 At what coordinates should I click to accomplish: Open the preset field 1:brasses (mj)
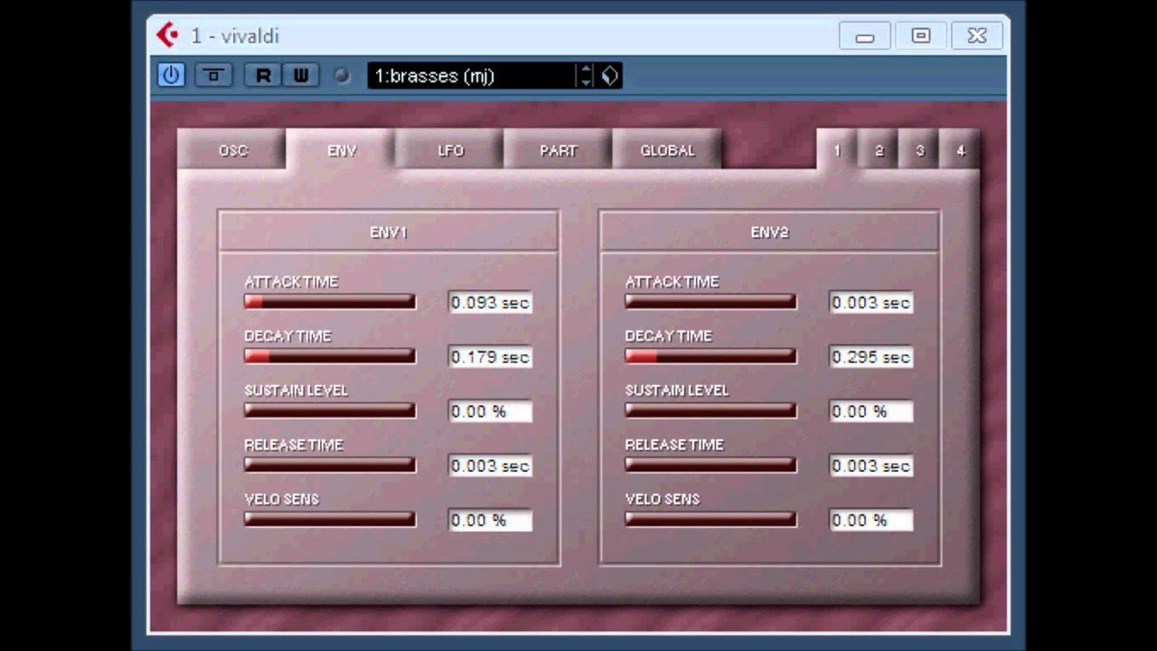(471, 76)
